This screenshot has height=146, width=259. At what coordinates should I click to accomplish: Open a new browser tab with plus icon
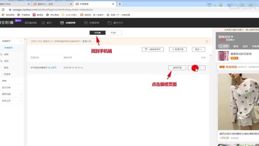point(120,4)
